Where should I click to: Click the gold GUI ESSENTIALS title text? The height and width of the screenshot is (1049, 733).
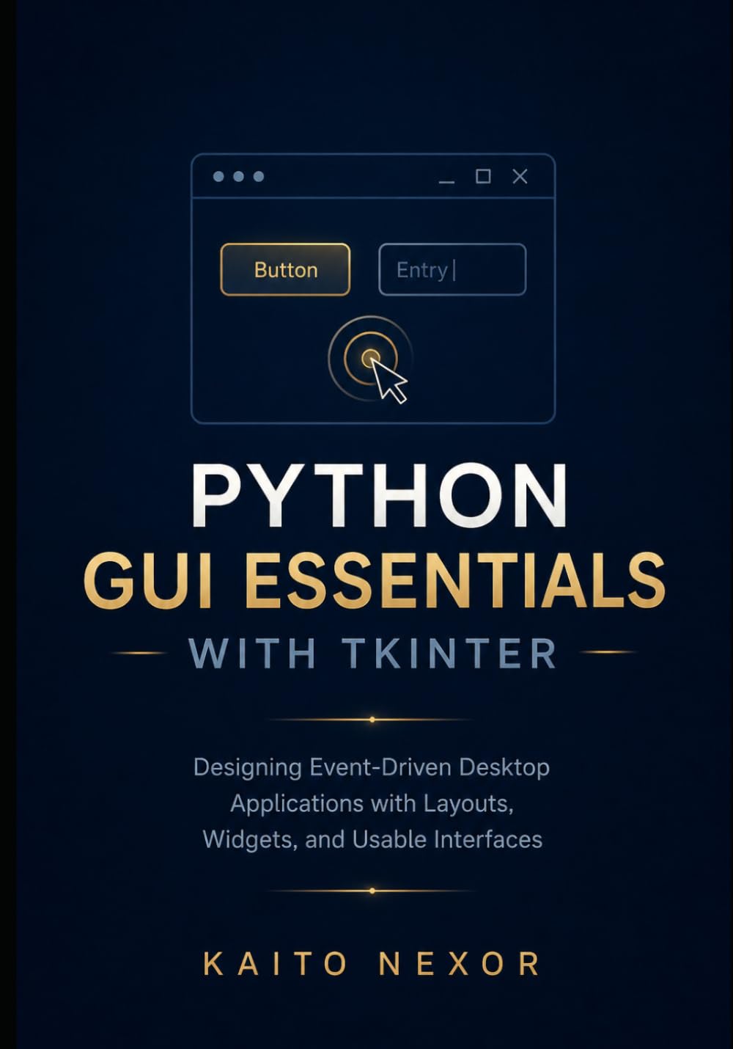pyautogui.click(x=375, y=580)
